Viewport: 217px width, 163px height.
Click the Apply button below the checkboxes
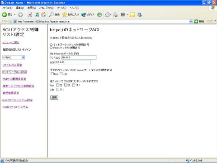pyautogui.click(x=54, y=97)
